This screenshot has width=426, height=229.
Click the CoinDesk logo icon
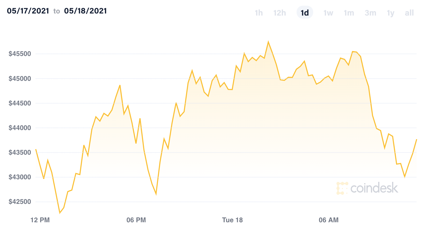click(x=342, y=188)
